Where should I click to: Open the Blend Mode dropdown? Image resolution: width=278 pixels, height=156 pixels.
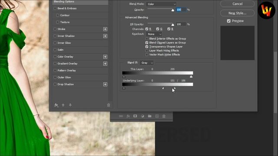[161, 4]
